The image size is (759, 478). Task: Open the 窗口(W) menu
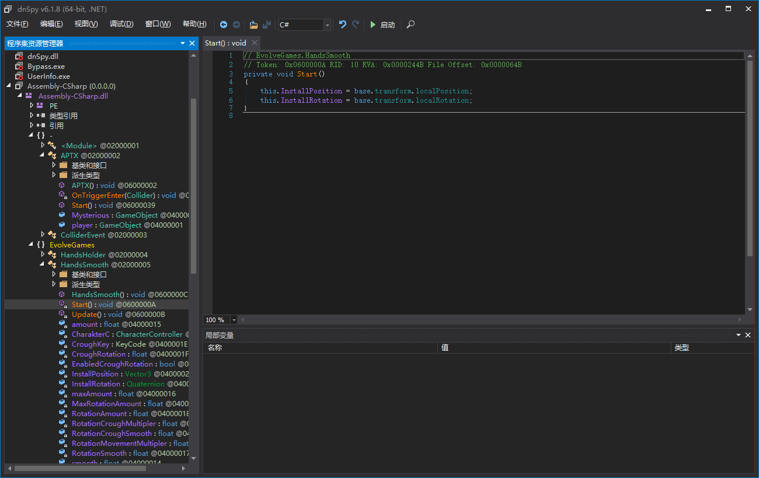click(158, 24)
